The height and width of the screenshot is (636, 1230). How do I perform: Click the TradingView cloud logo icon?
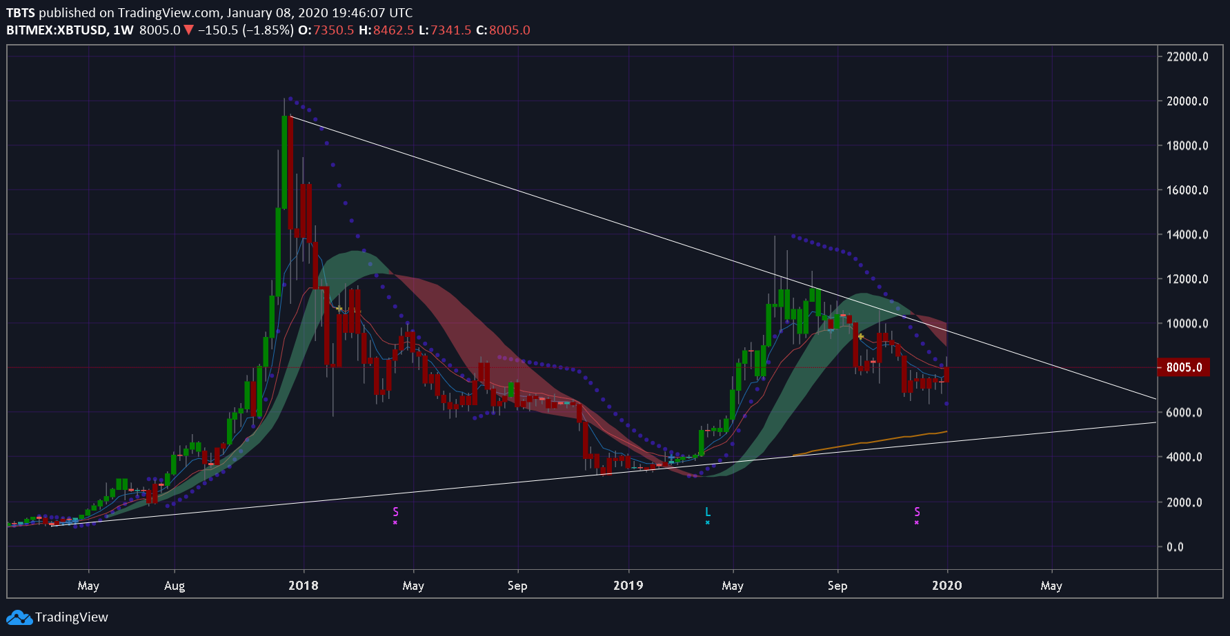19,617
